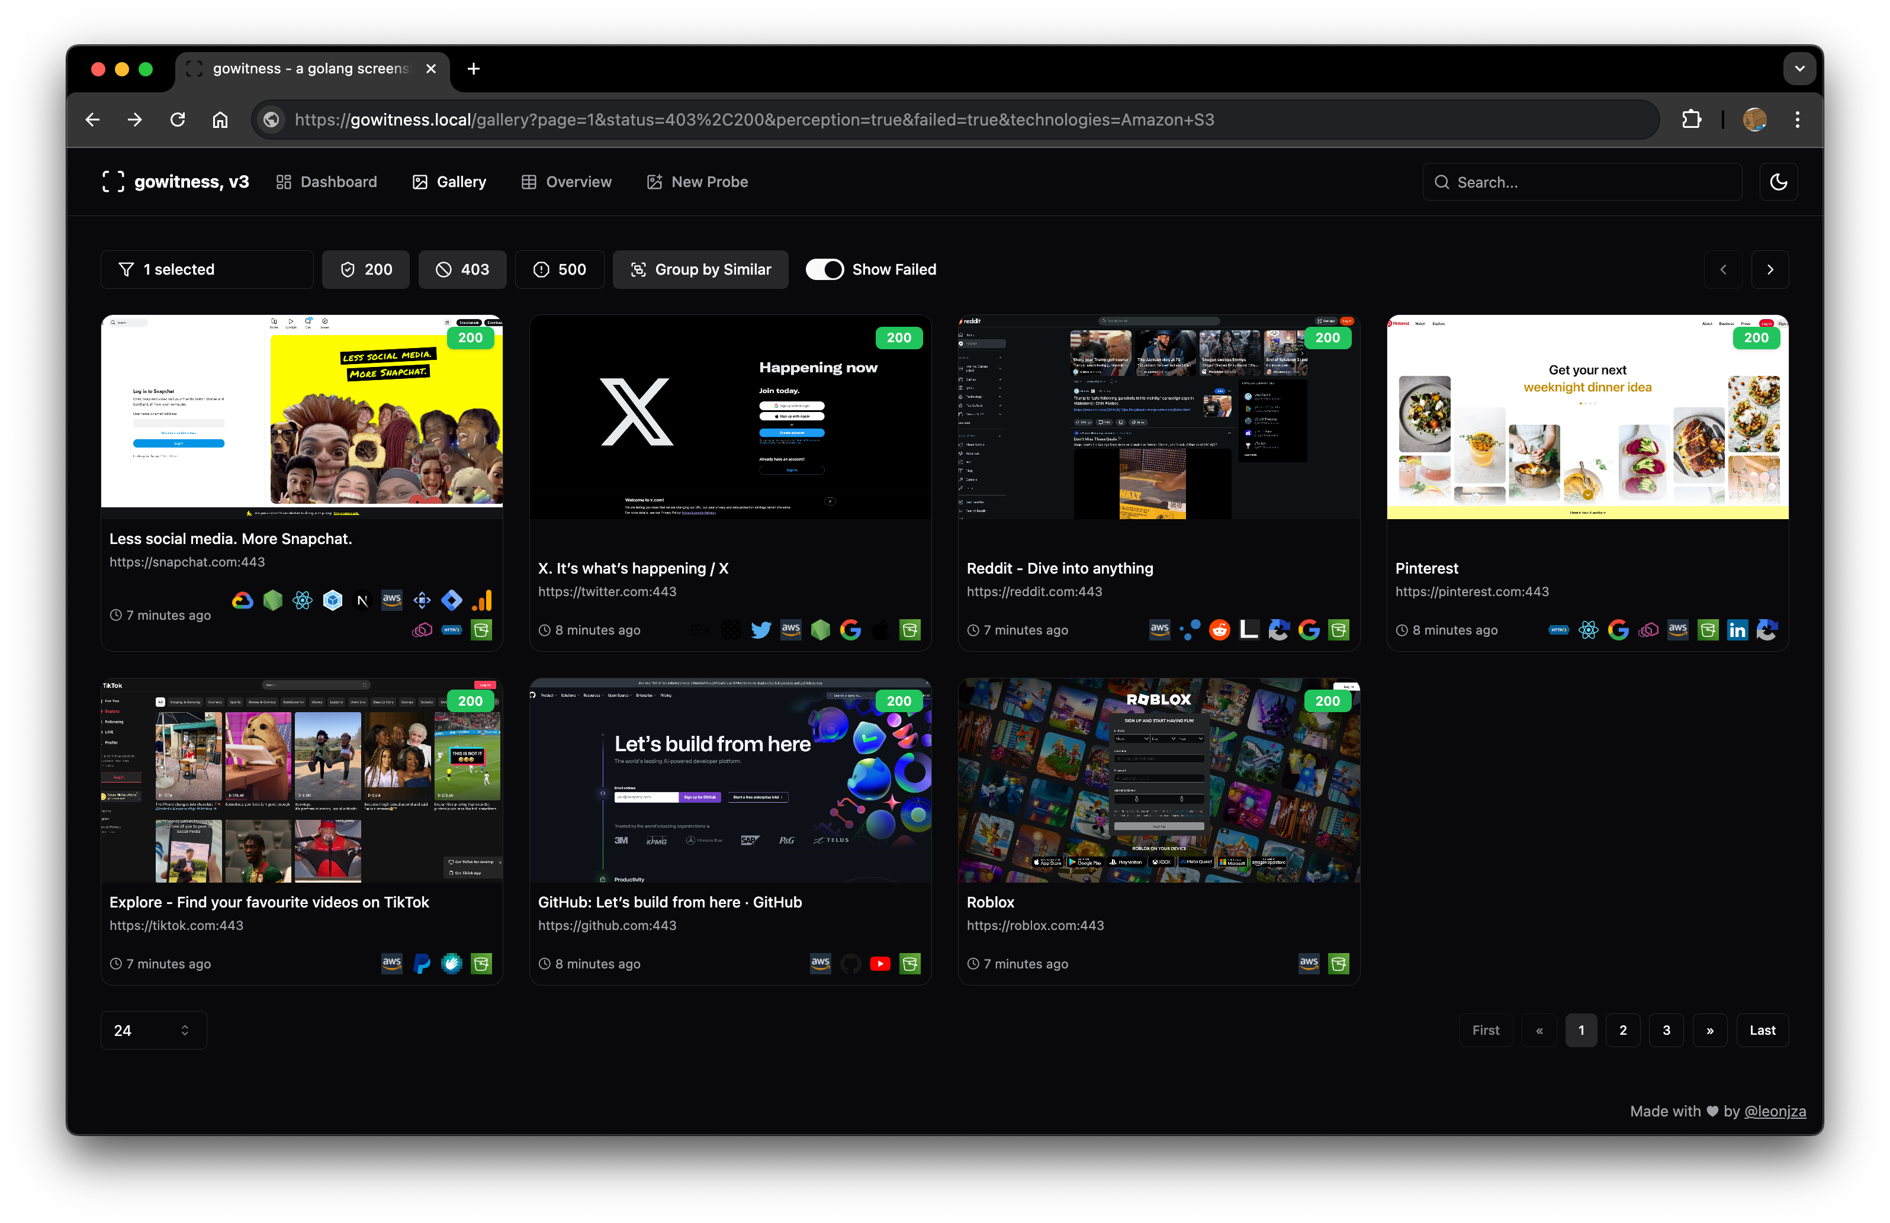Open the @leonjza footer link

[x=1774, y=1111]
